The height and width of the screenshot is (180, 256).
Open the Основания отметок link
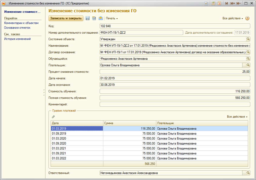coord(17,28)
